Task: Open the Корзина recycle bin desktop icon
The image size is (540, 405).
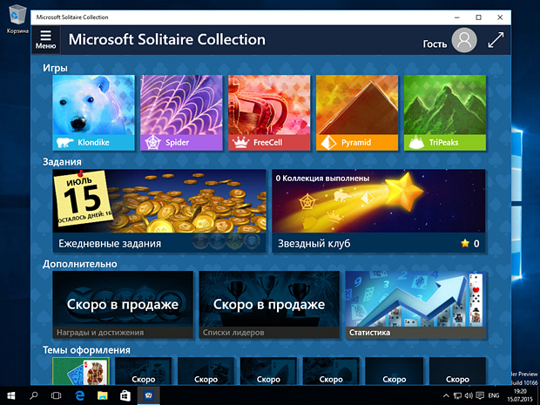Action: point(17,19)
